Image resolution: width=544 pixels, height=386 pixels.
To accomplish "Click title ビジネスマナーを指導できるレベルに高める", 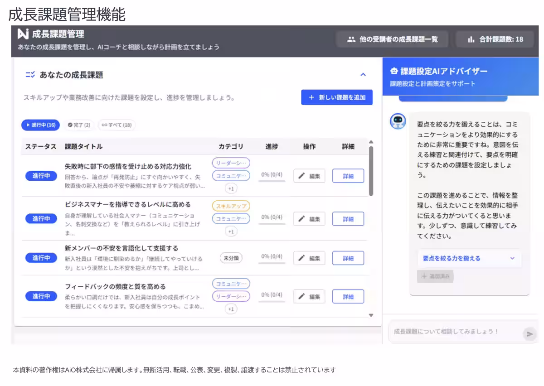I will [x=128, y=204].
